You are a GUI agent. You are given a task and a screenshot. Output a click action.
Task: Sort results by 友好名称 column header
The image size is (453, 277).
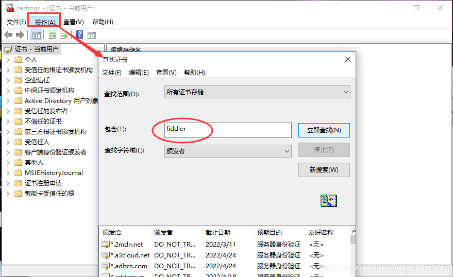[x=328, y=233]
